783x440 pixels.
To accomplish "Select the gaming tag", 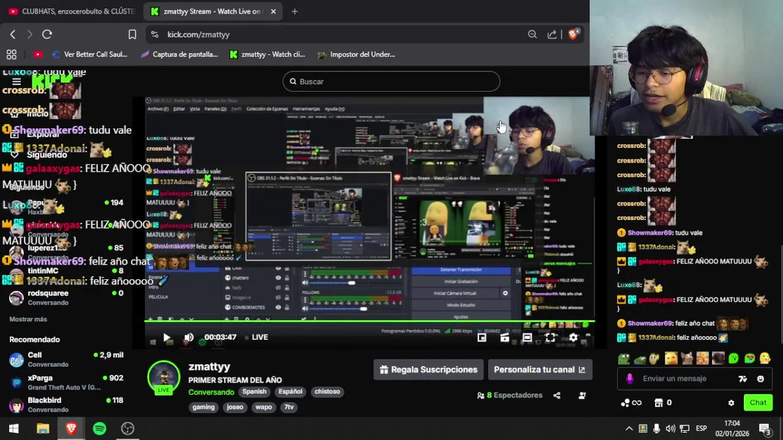I will (204, 407).
